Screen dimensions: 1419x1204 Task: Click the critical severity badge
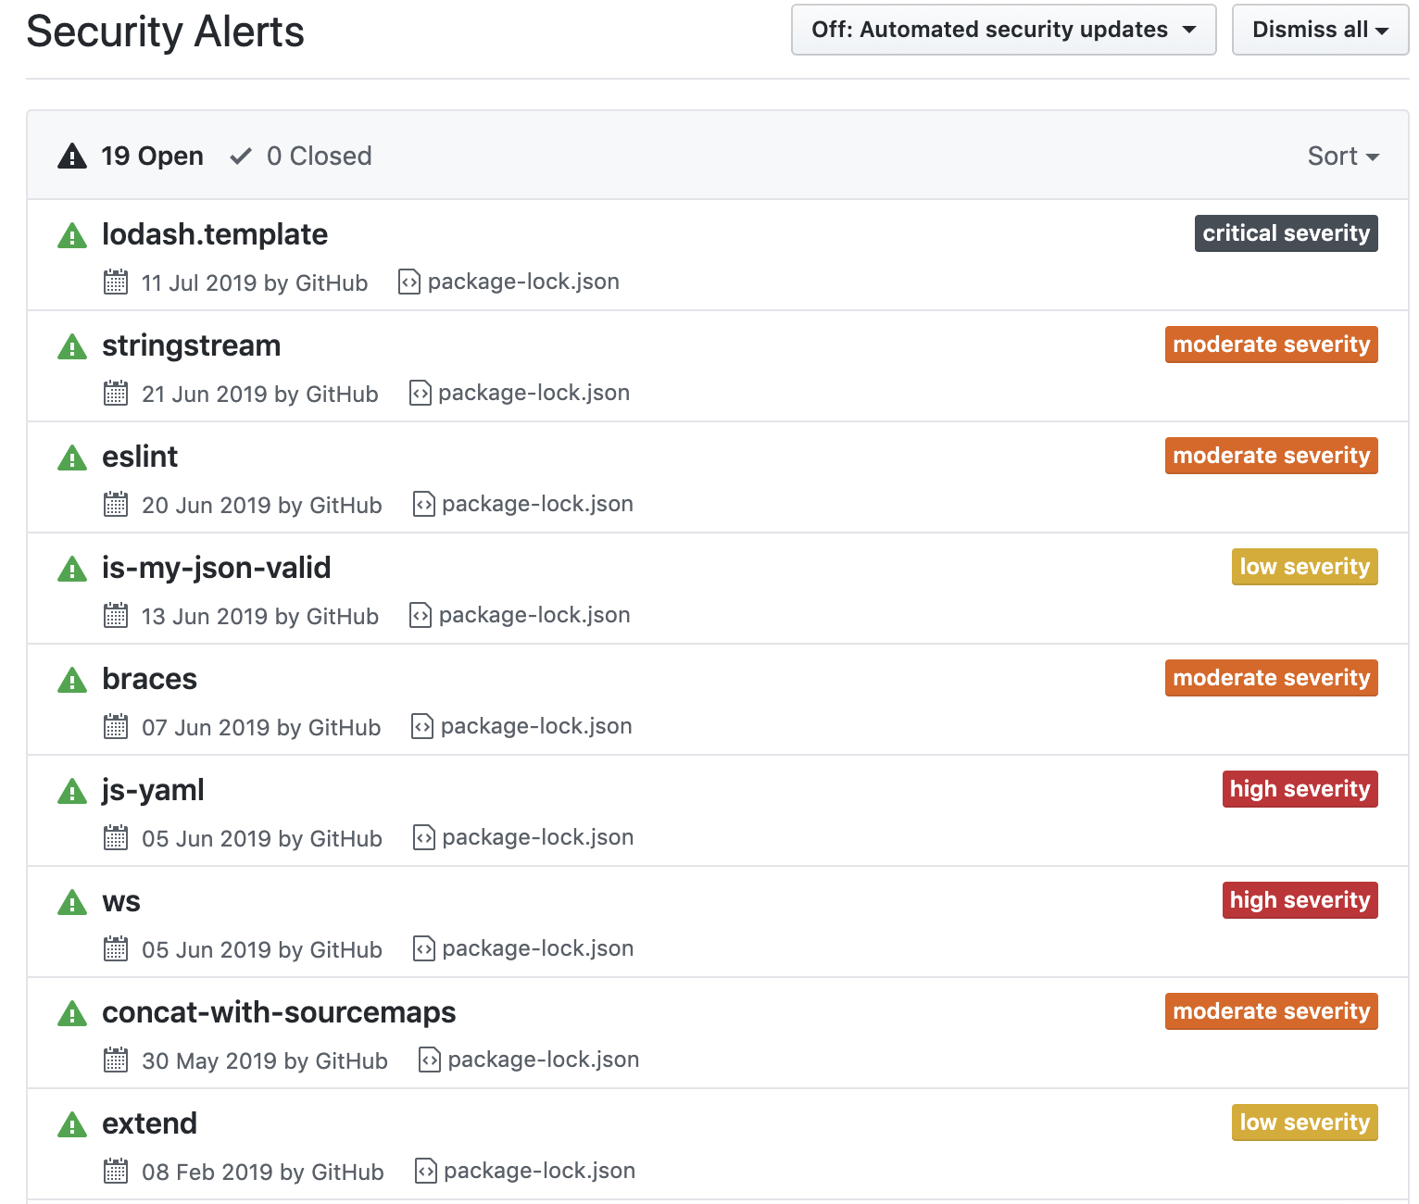1286,233
